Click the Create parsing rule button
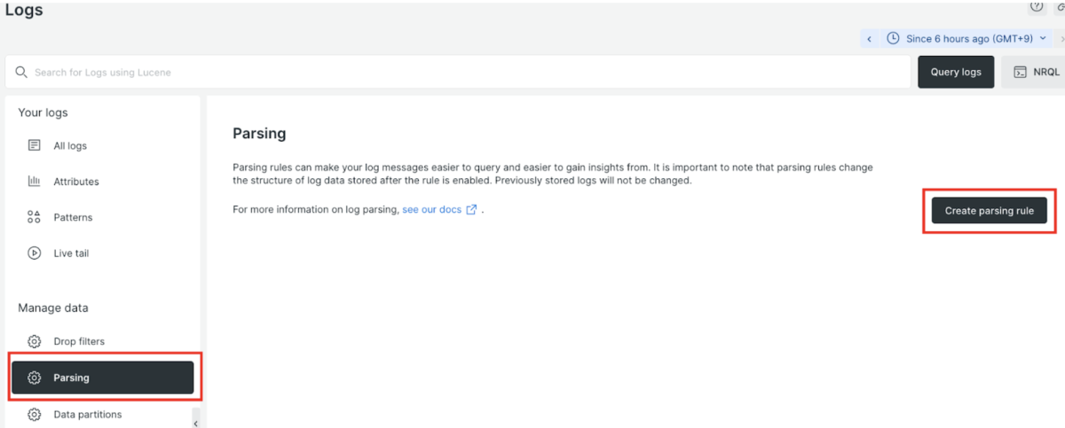The width and height of the screenshot is (1065, 428). pos(989,211)
